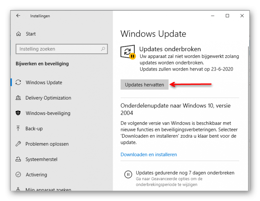The image size is (260, 201).
Task: Click the Problemen oplossen wrench icon
Action: click(18, 144)
